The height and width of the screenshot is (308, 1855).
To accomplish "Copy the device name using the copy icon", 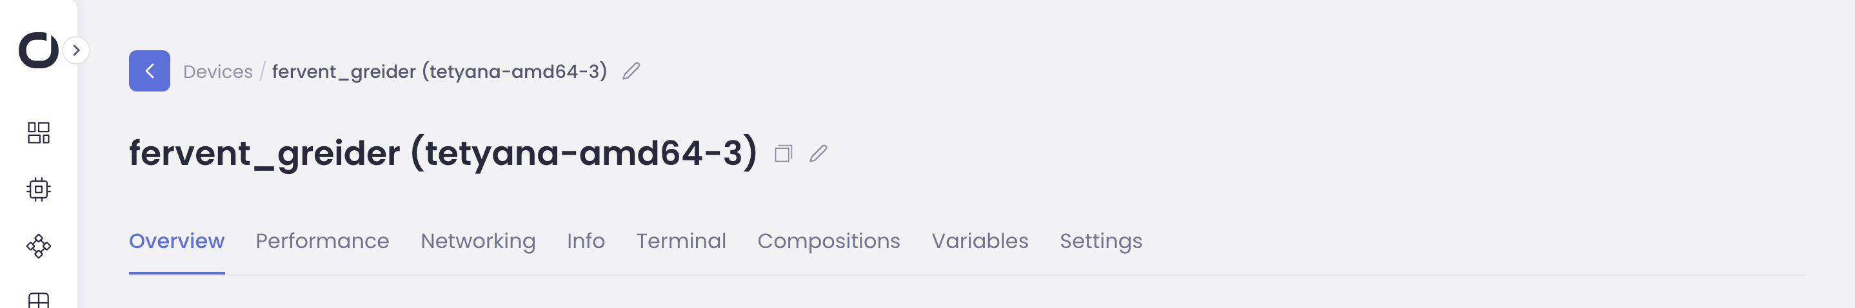I will (x=784, y=153).
